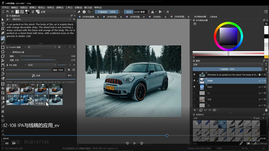Screen dimensions: 269x151
Task: Toggle eraser mode in top toolbar
Action: (79, 11)
